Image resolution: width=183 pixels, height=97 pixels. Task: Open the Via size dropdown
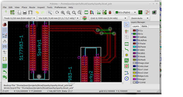59,18
